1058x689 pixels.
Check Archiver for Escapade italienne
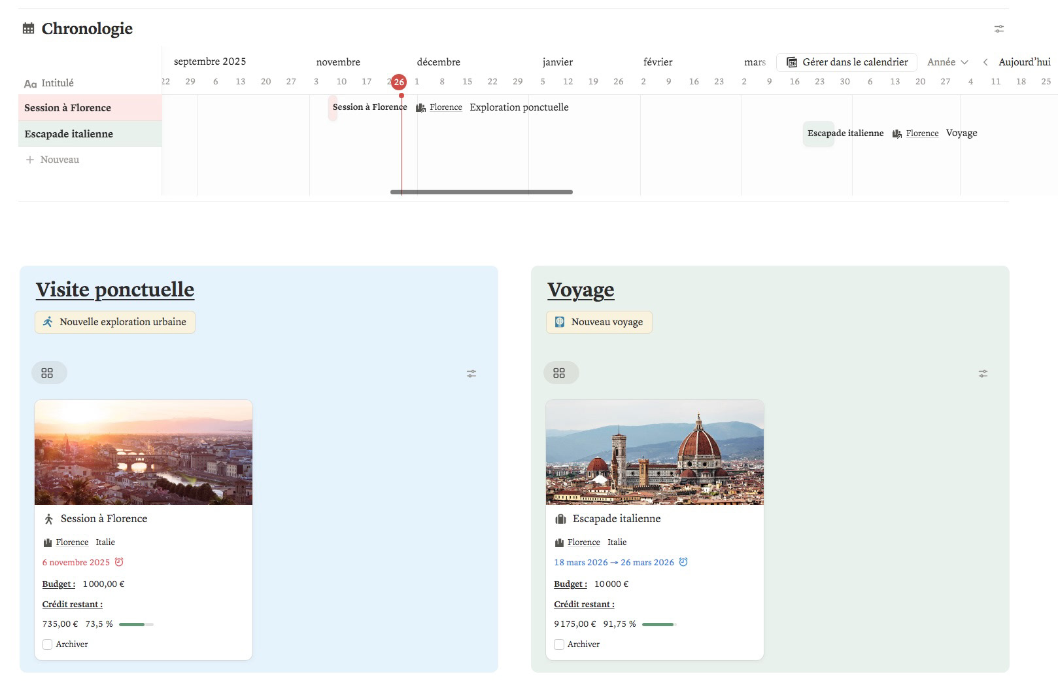(559, 645)
